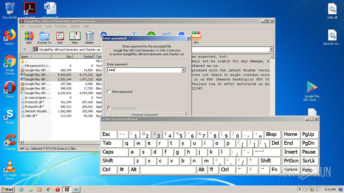Open the File menu in WinRAR
This screenshot has width=344, height=193.
[x=22, y=26]
